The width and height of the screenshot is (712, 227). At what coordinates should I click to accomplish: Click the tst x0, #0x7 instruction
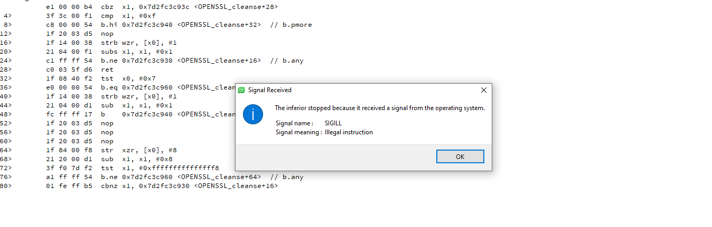point(128,78)
